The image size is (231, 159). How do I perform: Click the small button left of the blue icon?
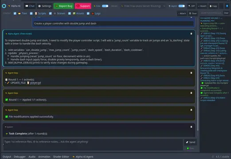[x=221, y=6]
